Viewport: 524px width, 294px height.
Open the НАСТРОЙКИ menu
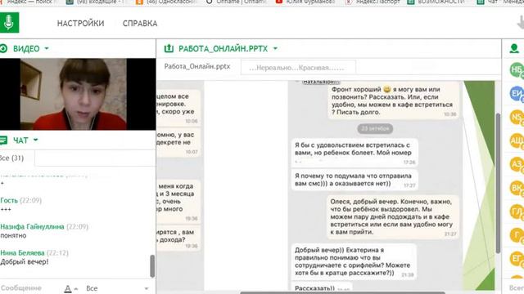[80, 24]
